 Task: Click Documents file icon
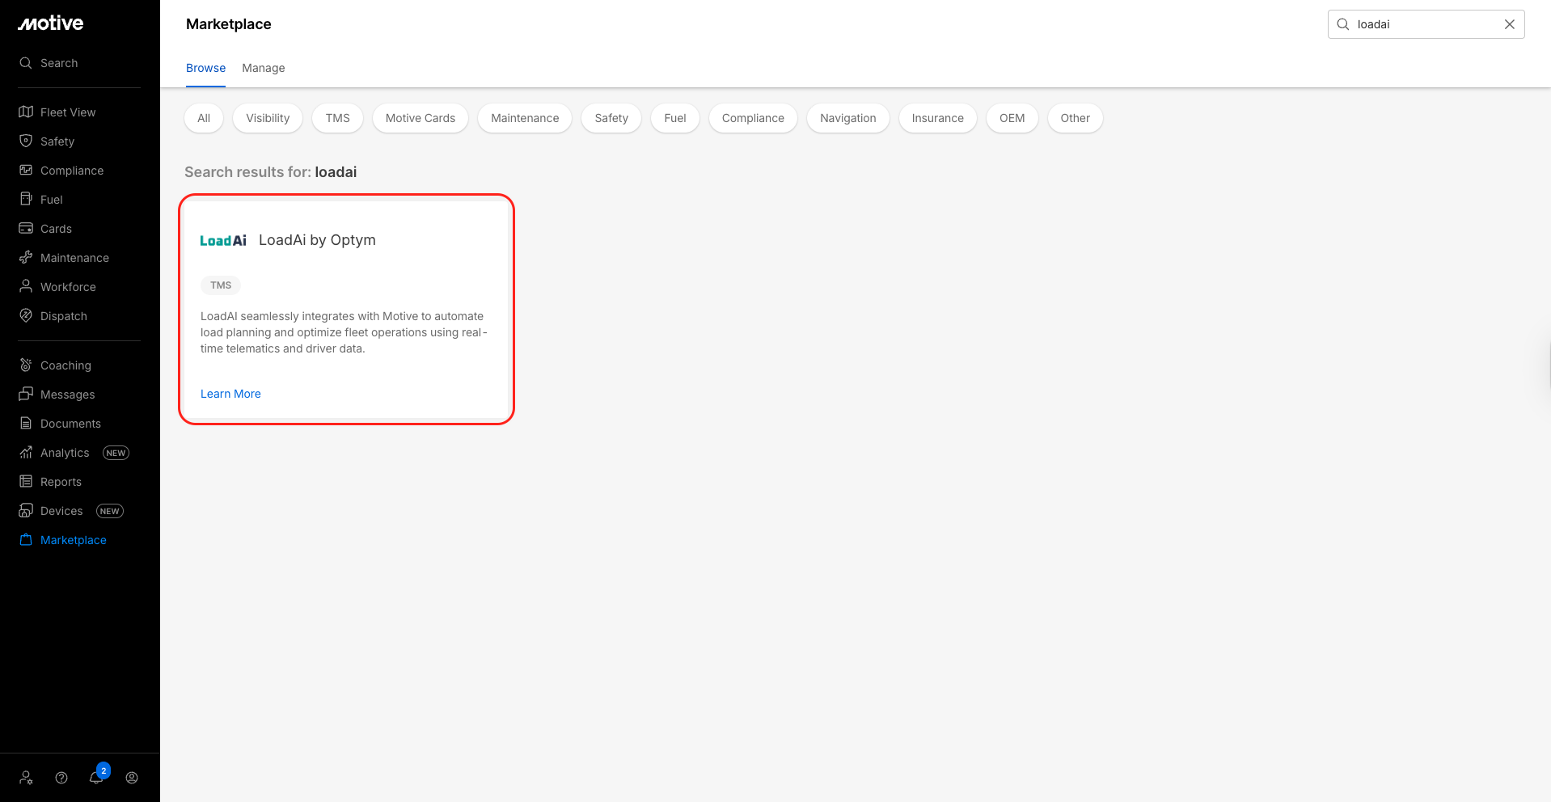click(26, 424)
